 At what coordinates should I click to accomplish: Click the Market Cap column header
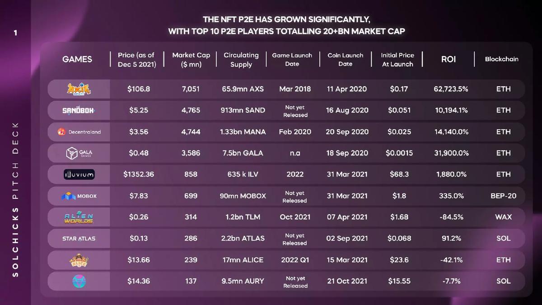tap(191, 60)
